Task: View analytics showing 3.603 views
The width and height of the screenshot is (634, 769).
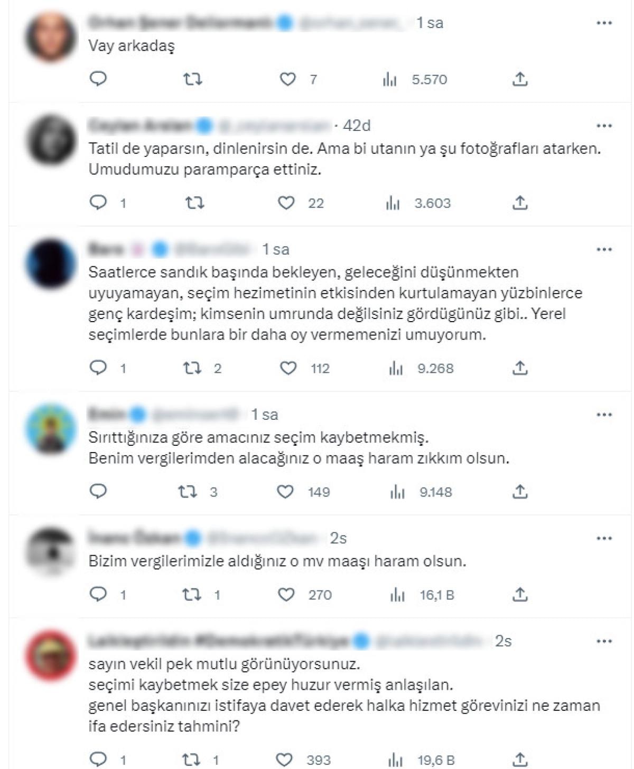Action: (418, 203)
